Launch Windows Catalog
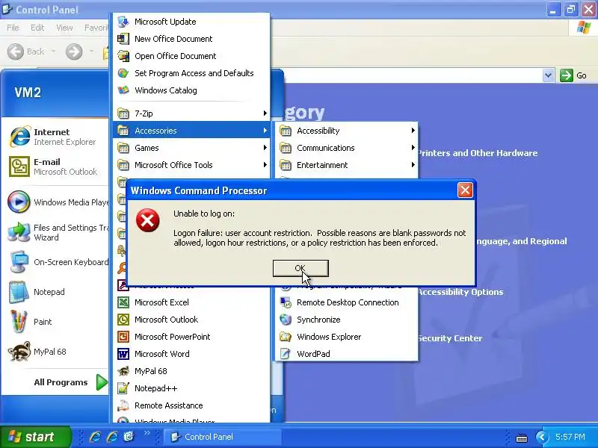The image size is (598, 448). pyautogui.click(x=191, y=90)
